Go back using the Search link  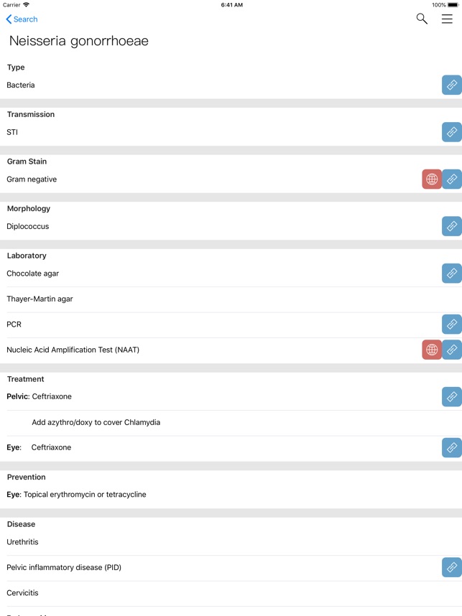pos(20,19)
